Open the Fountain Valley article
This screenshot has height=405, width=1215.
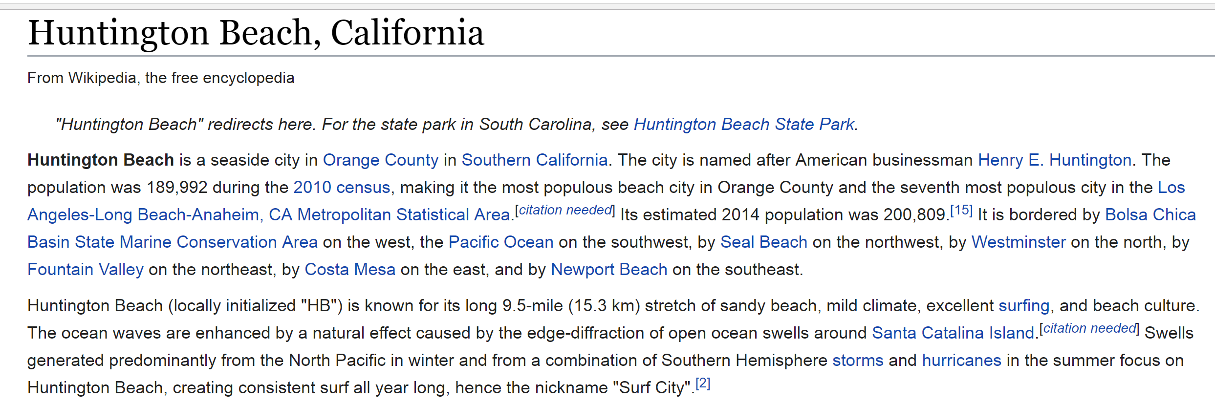click(x=85, y=270)
